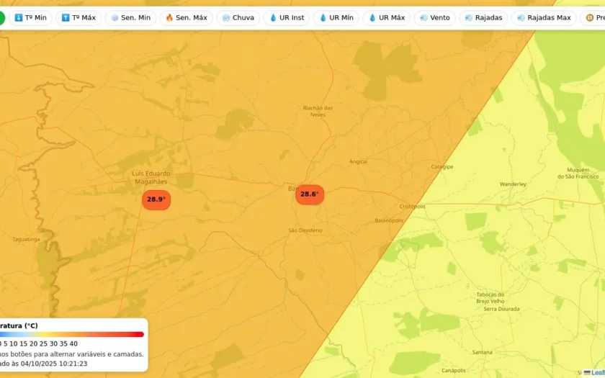The height and width of the screenshot is (378, 605).
Task: Click the rain cloud icon for Chuva
Action: [x=226, y=18]
